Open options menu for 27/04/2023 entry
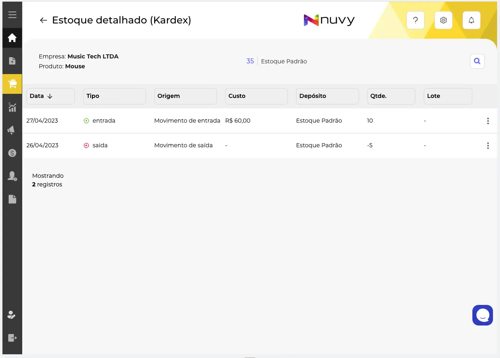Viewport: 500px width, 358px height. coord(488,121)
